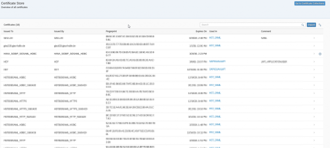The width and height of the screenshot is (330, 148).
Task: Click the Certificate Store page title
Action: point(13,3)
